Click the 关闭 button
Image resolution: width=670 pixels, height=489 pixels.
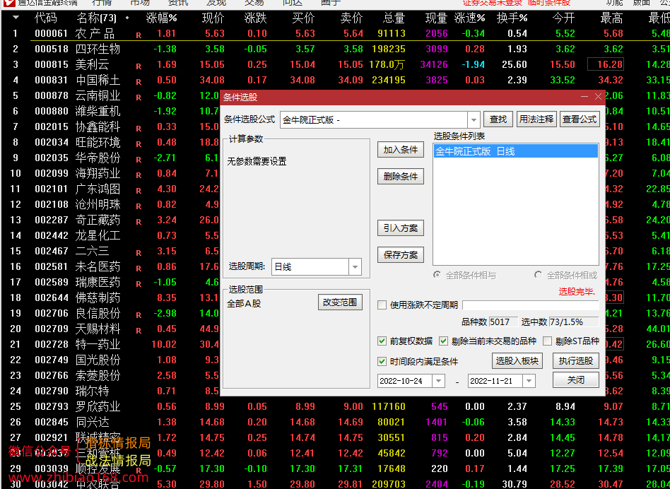pos(575,379)
